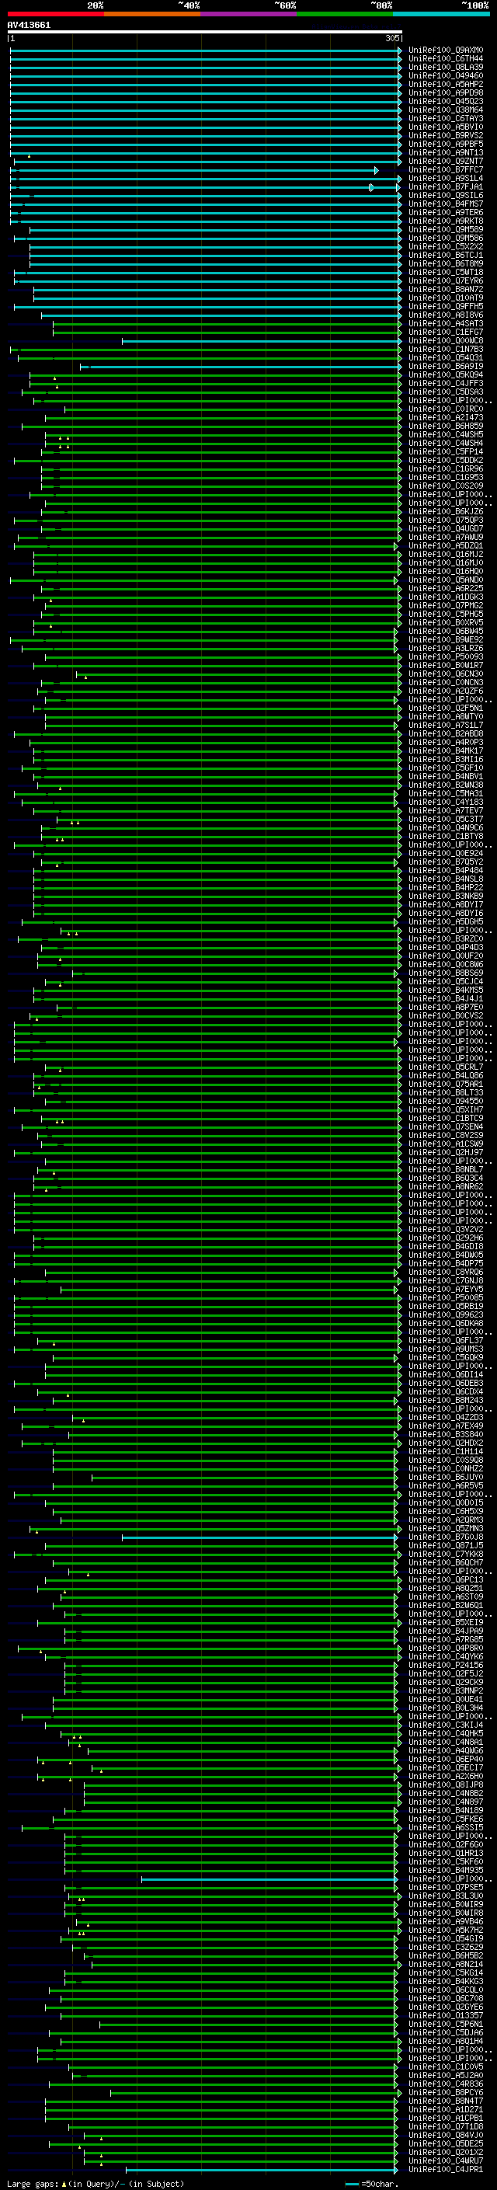This screenshot has height=2190, width=497.
Task: Click the alignment bar for UniRef100_Q00WC8
Action: pos(261,341)
